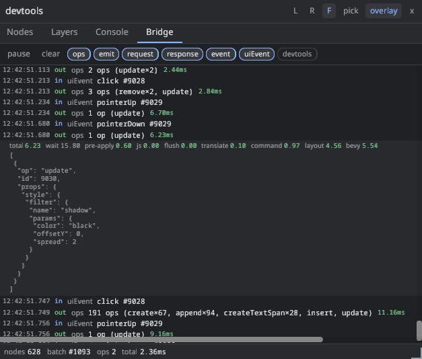Click the layout 4.56 timing value
This screenshot has height=359, width=422.
(323, 146)
